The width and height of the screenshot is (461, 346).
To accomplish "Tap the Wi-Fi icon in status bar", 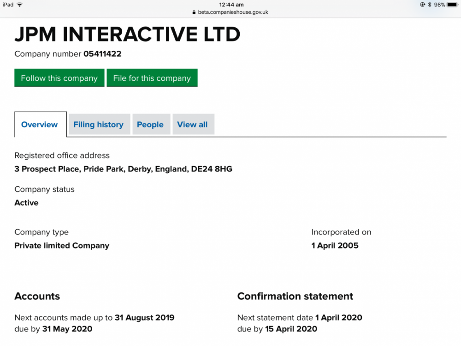I will click(x=20, y=5).
